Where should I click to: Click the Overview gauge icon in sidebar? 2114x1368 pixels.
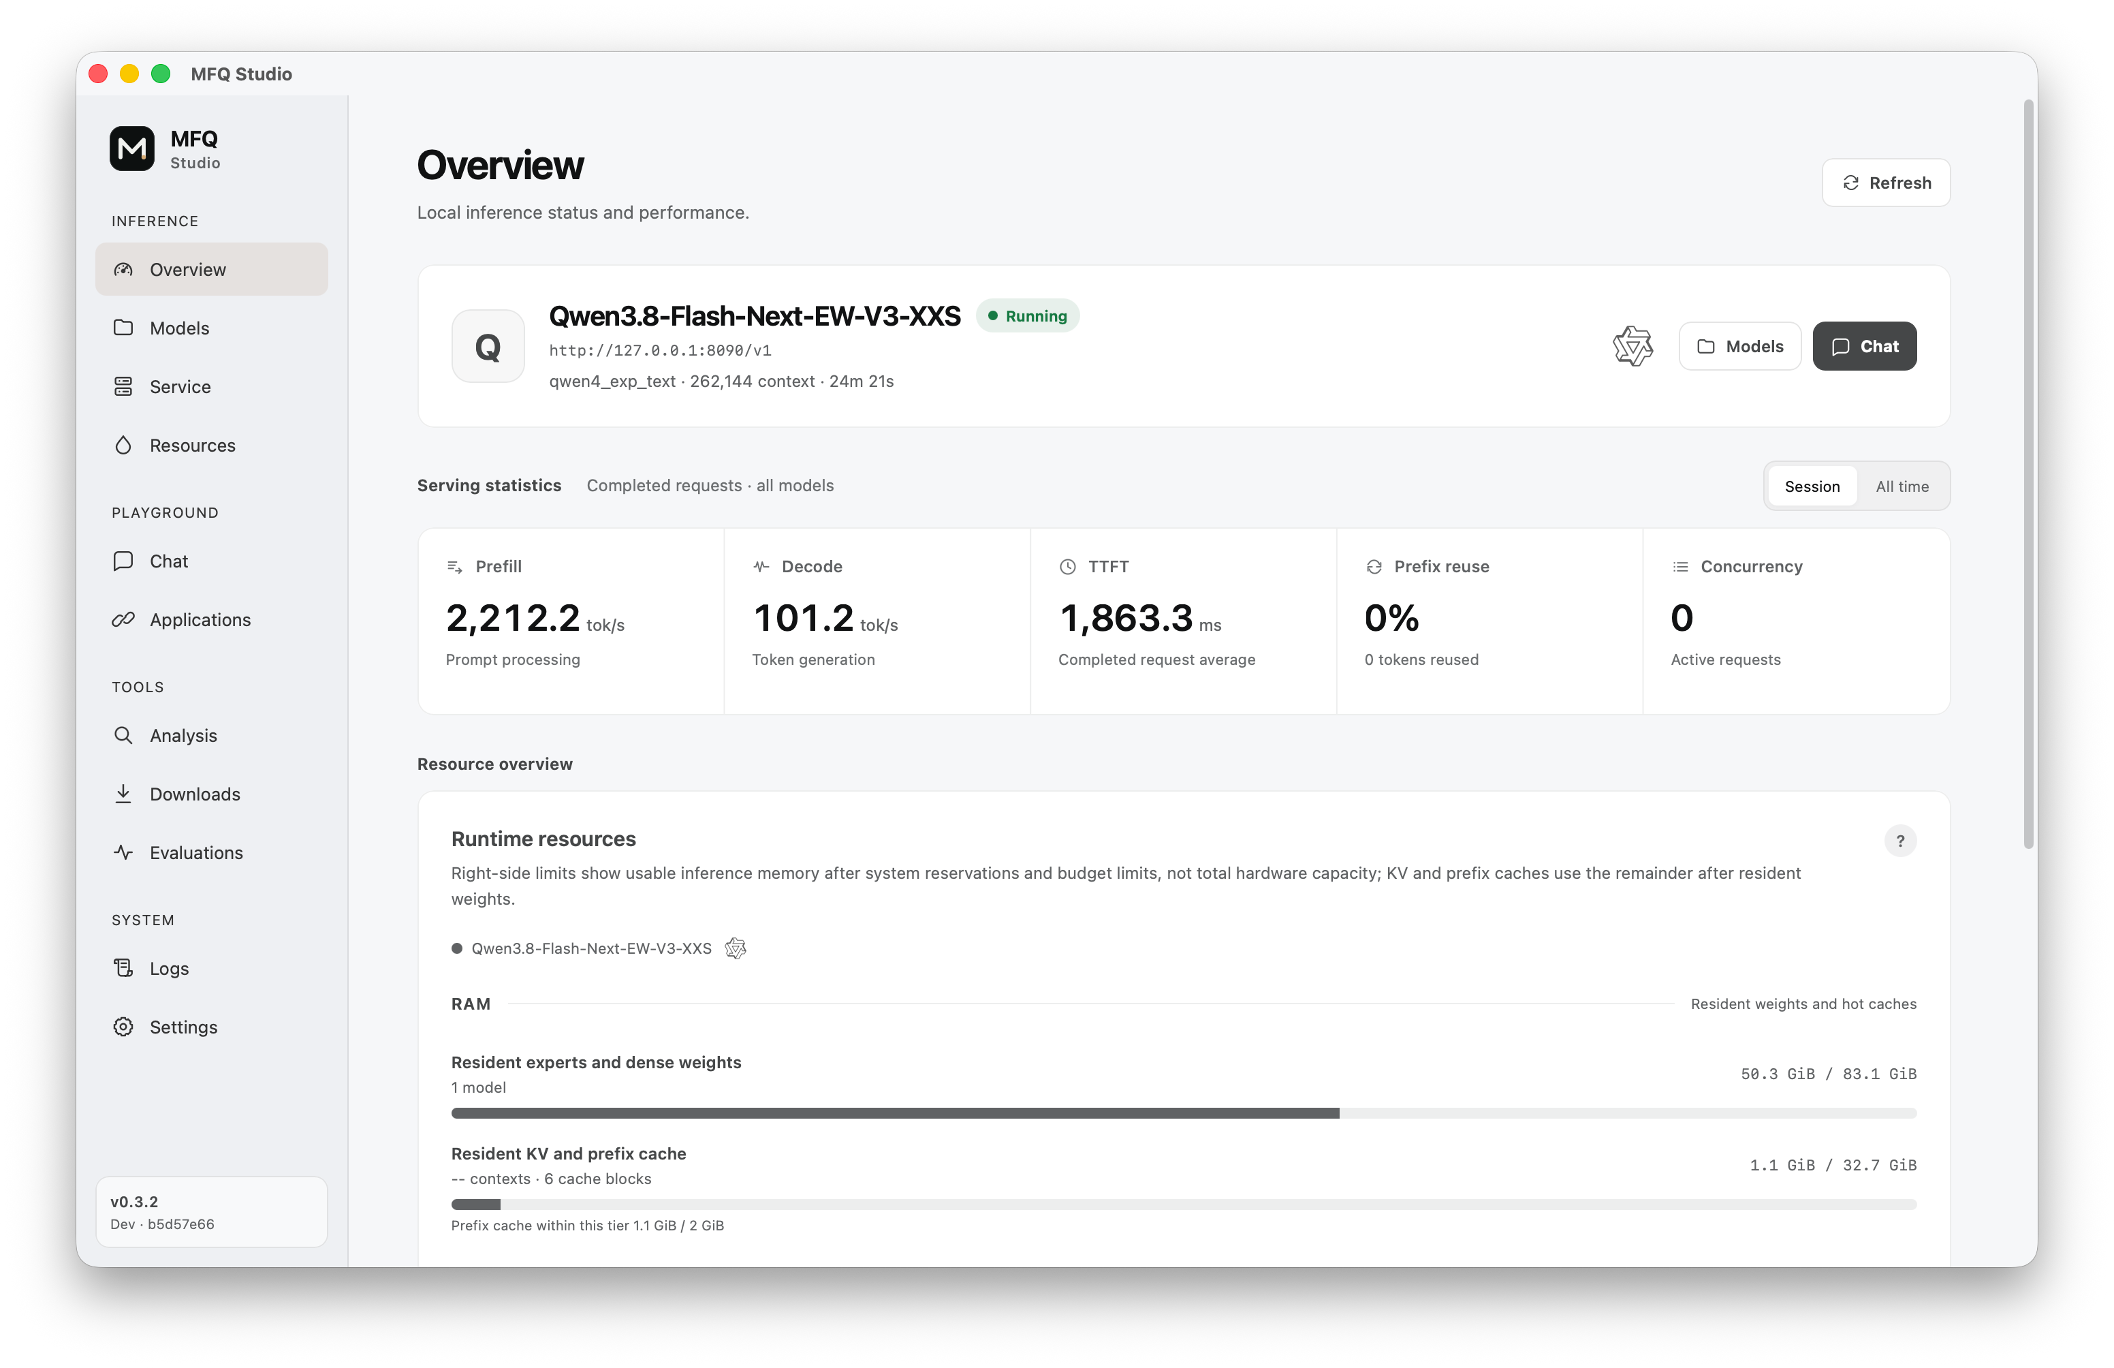(x=123, y=269)
